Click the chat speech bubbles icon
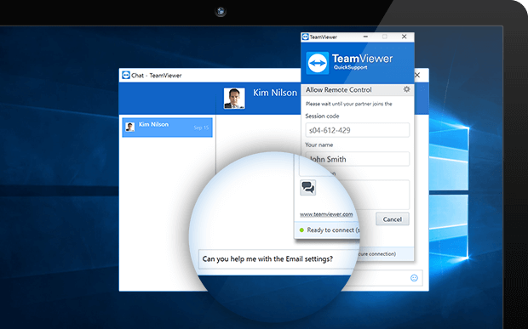 pos(307,188)
